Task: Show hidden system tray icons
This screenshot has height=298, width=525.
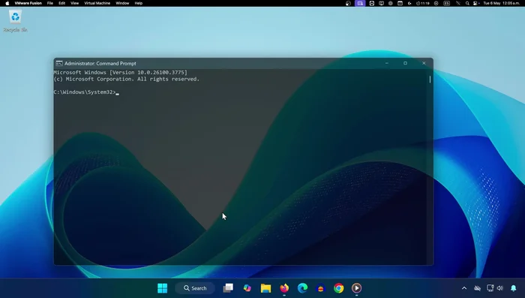Action: point(464,288)
